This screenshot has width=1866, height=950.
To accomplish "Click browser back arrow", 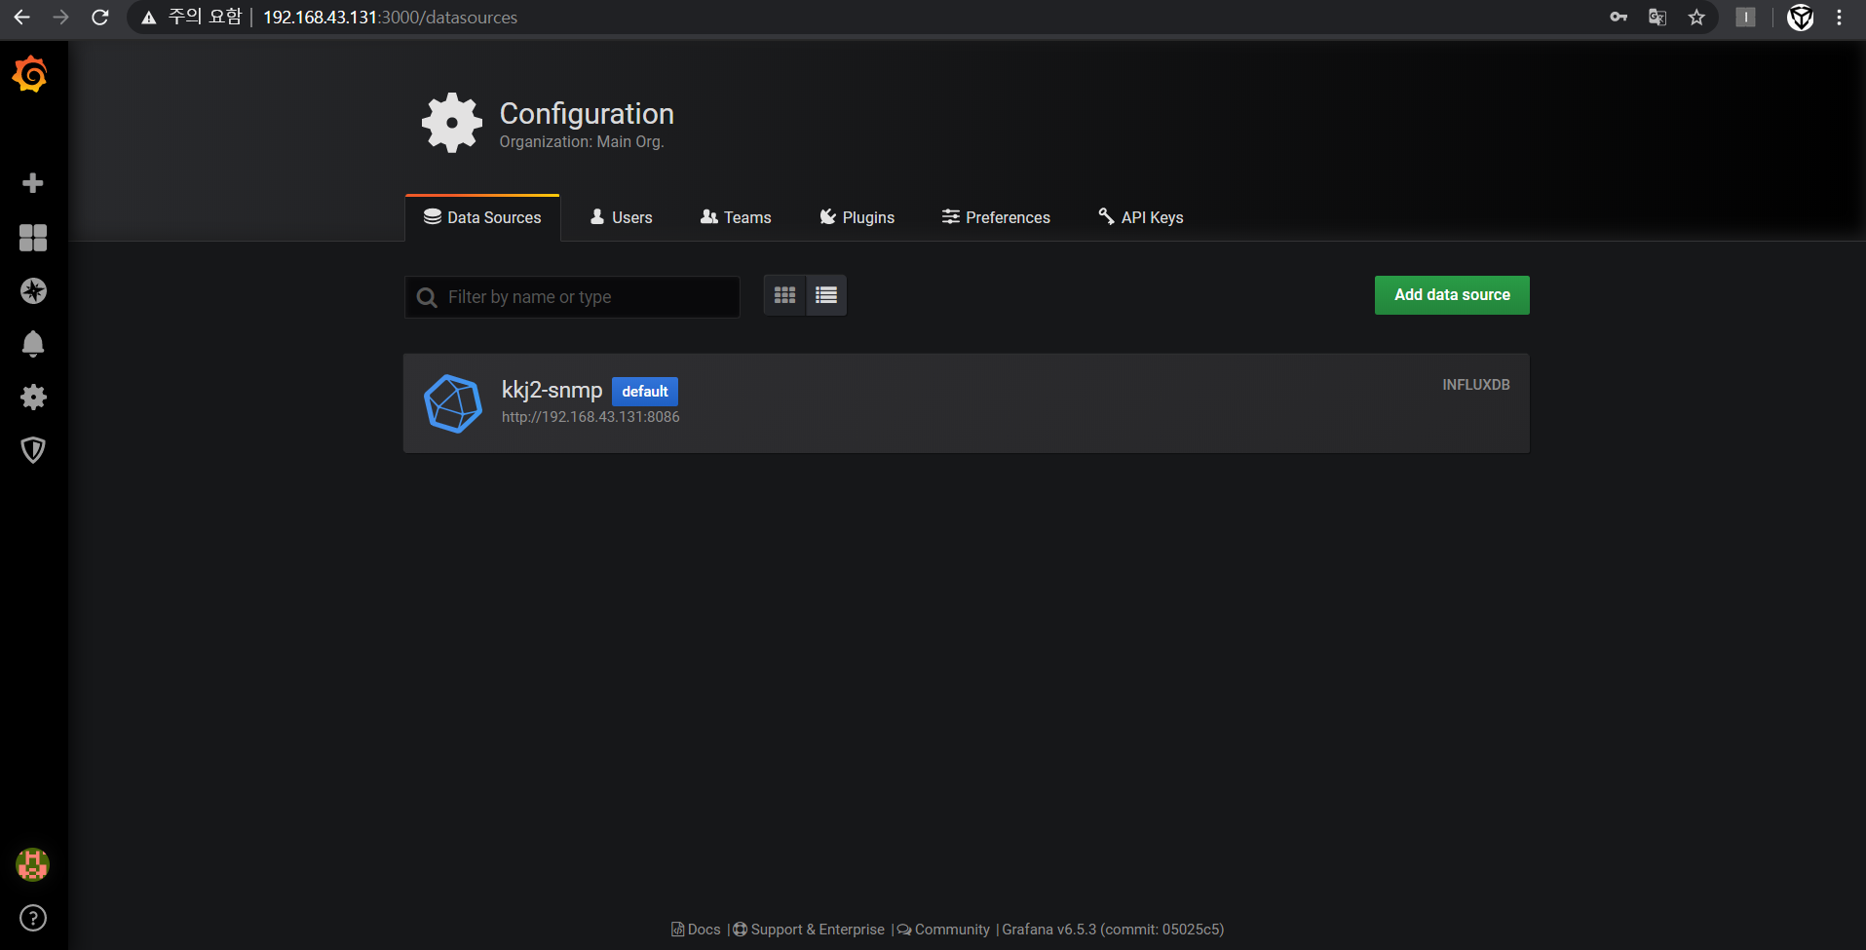I will click(x=21, y=18).
